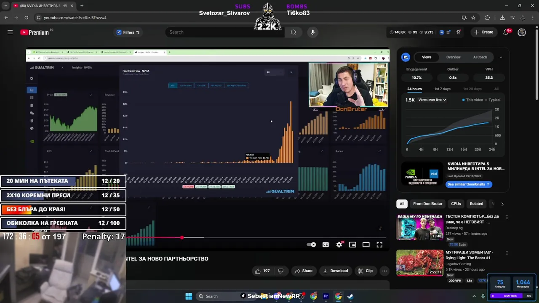Toggle the This video legend
The image size is (539, 303).
472,100
